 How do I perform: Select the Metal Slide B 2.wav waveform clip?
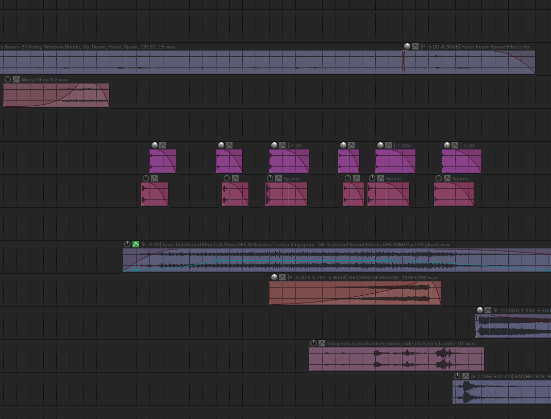pyautogui.click(x=56, y=95)
